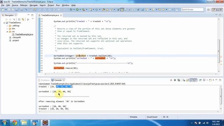Collapse the TreeSetDemo project node
Screen dimensions: 224x126
(x=4, y=23)
